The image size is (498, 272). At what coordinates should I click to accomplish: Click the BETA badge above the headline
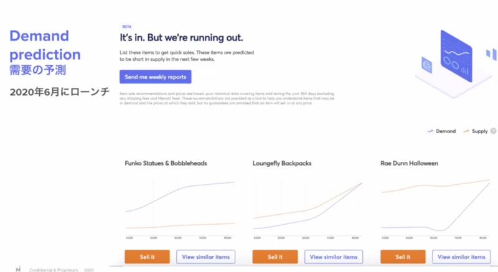tap(127, 27)
